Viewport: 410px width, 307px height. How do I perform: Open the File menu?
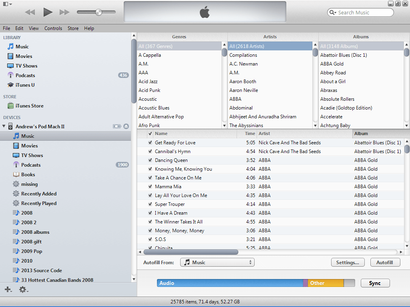(x=6, y=28)
